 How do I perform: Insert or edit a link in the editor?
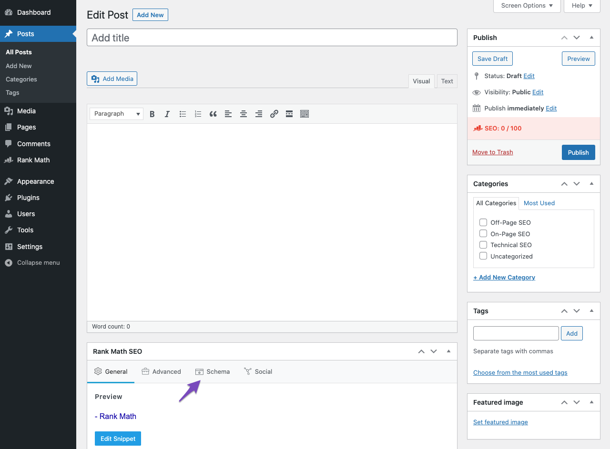click(274, 114)
